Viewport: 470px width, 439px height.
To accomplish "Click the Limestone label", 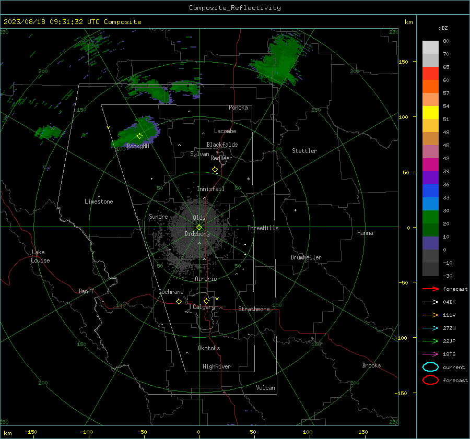I will 99,201.
